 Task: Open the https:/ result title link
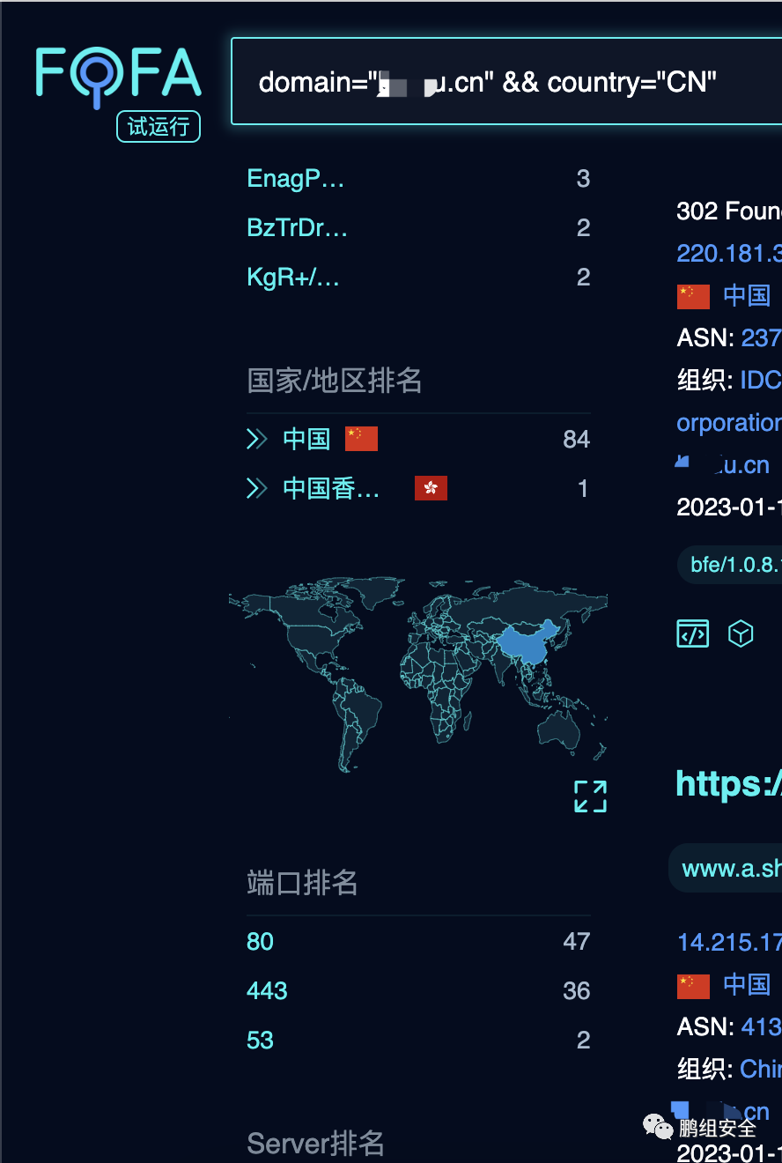[728, 783]
